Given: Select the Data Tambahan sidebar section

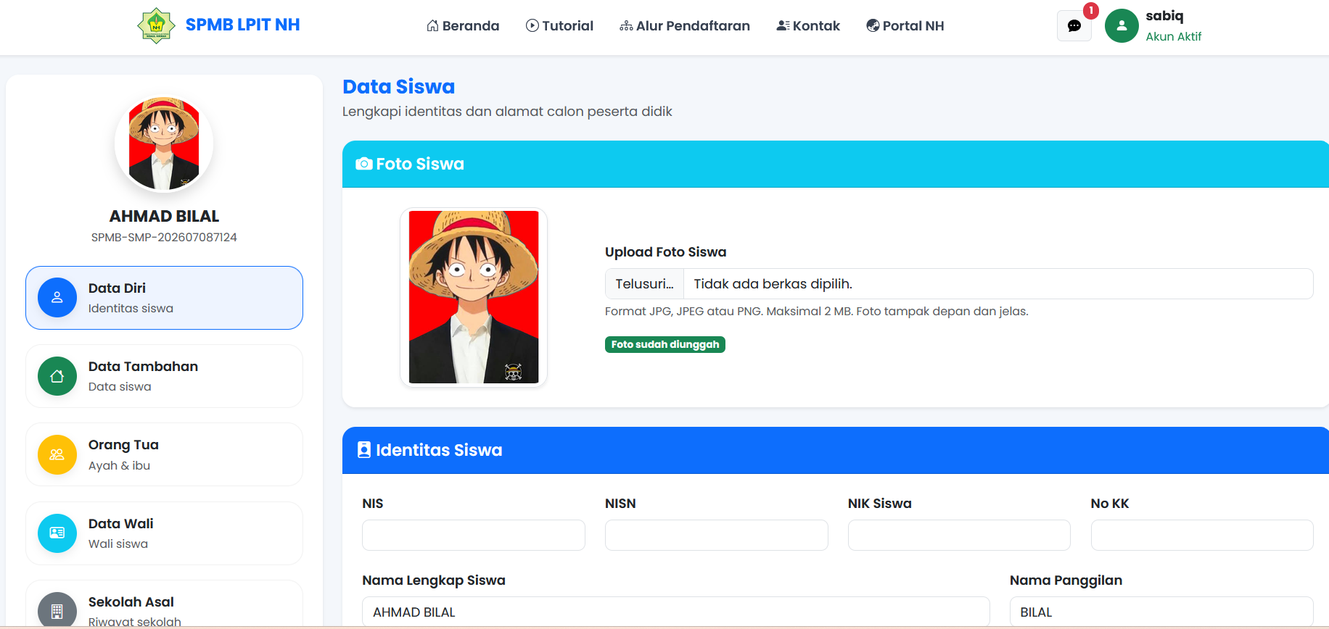Looking at the screenshot, I should tap(164, 376).
